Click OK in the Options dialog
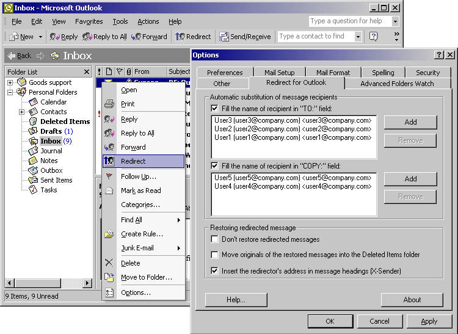 (x=330, y=321)
